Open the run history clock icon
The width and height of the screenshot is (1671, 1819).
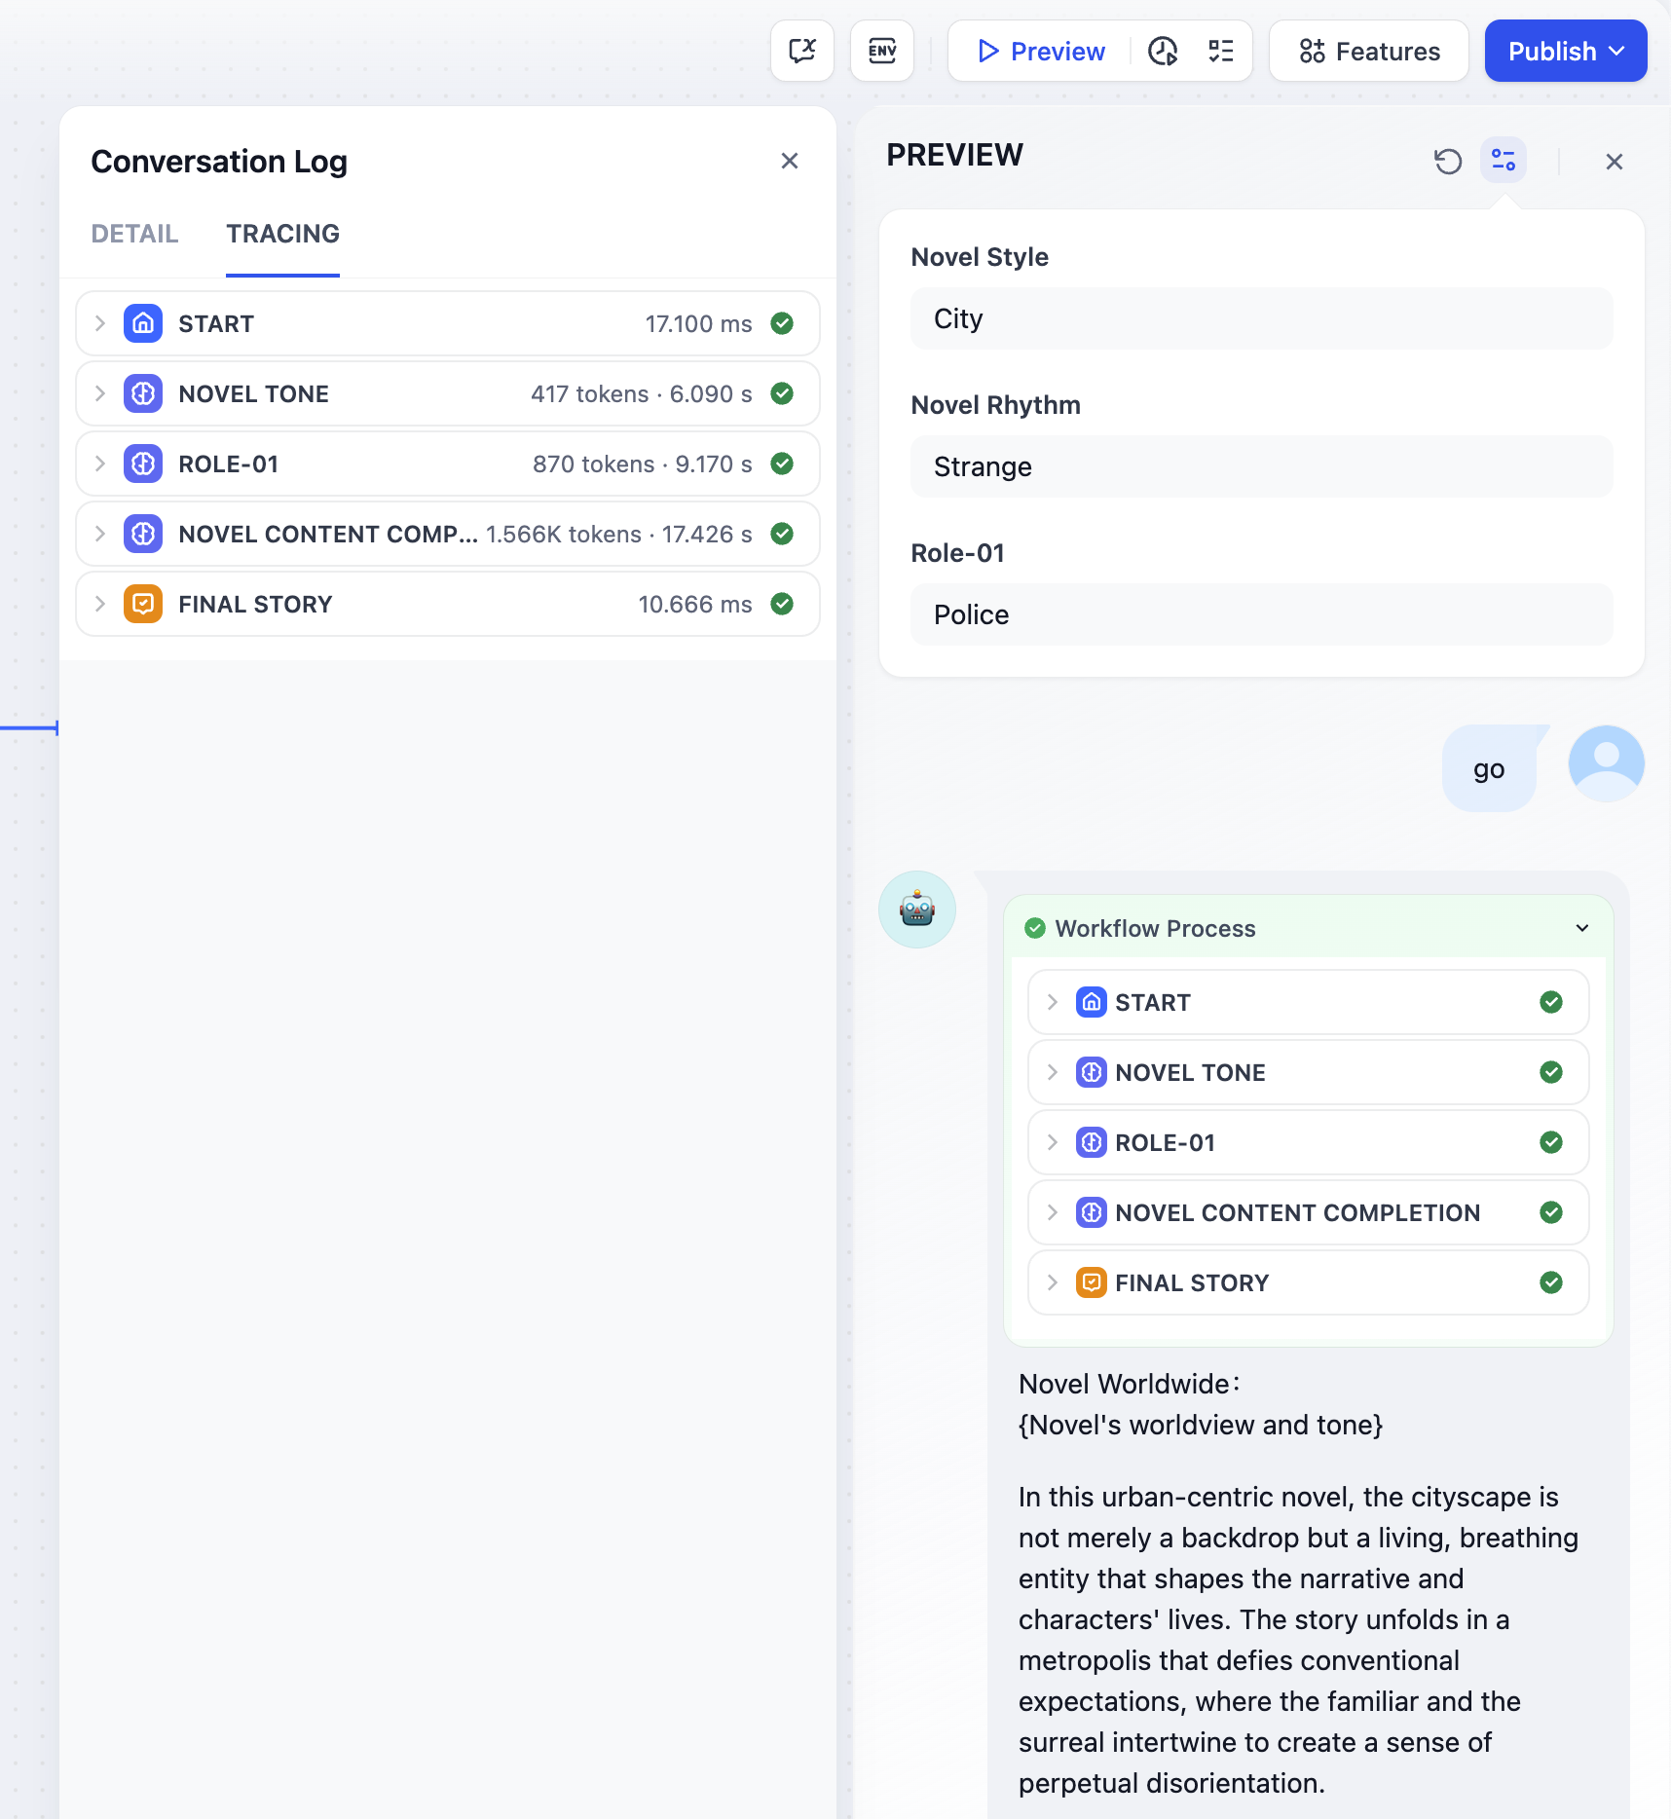(x=1163, y=51)
